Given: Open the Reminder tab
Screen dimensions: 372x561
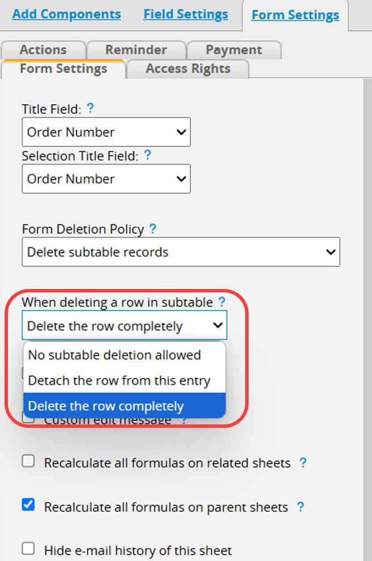Looking at the screenshot, I should [x=136, y=50].
